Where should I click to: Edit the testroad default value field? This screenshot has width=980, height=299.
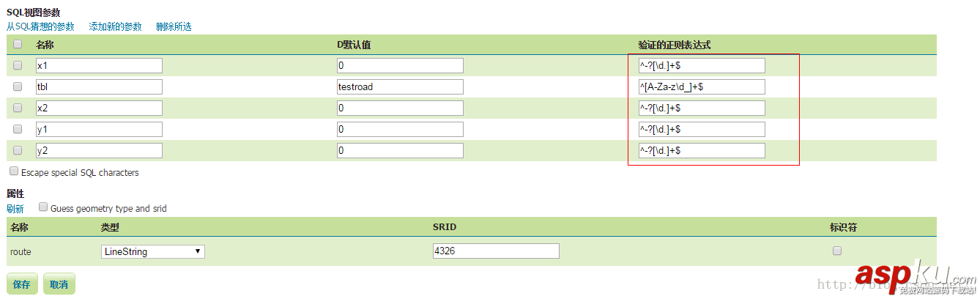click(x=400, y=86)
